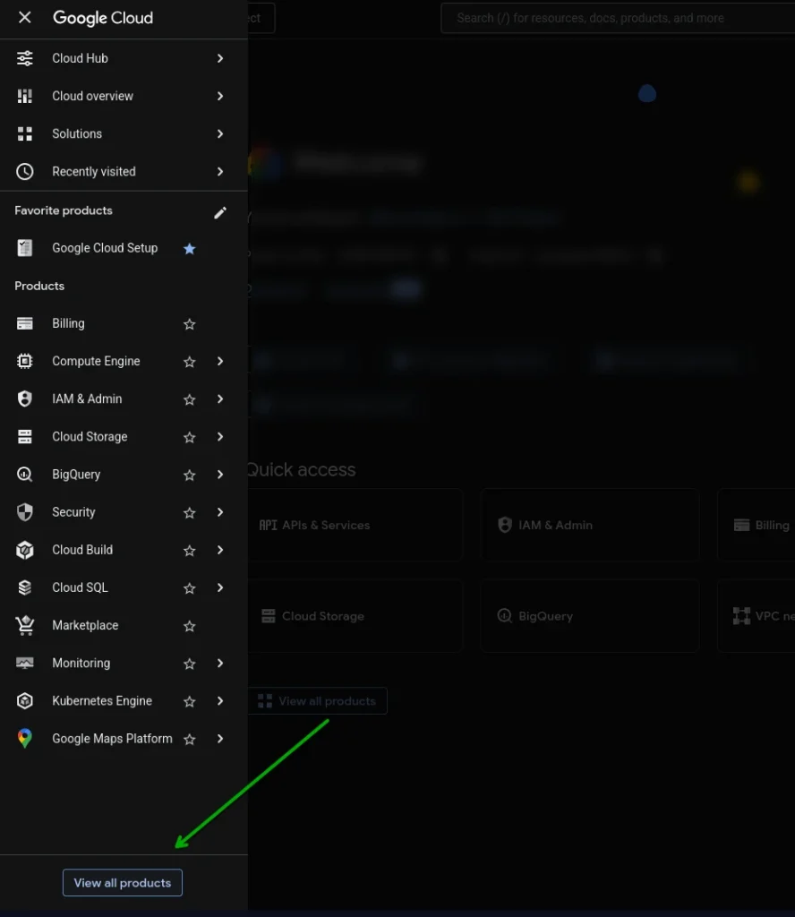Screen dimensions: 795x917
Task: Toggle the favorite star for Kubernetes Engine
Action: (x=189, y=702)
